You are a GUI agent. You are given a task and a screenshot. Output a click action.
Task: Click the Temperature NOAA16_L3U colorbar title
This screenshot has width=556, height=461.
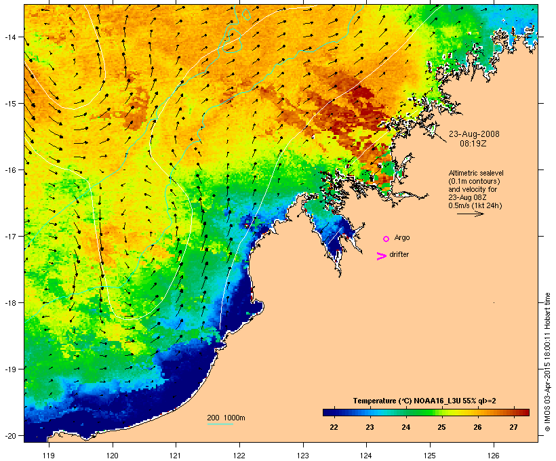[424, 401]
